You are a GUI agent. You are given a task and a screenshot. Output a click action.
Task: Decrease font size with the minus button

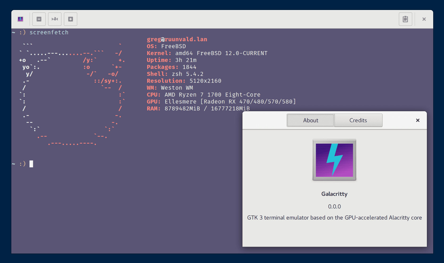pyautogui.click(x=39, y=19)
